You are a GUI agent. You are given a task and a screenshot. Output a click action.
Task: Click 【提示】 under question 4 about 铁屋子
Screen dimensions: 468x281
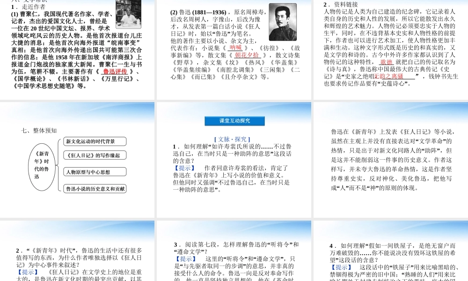[341, 267]
